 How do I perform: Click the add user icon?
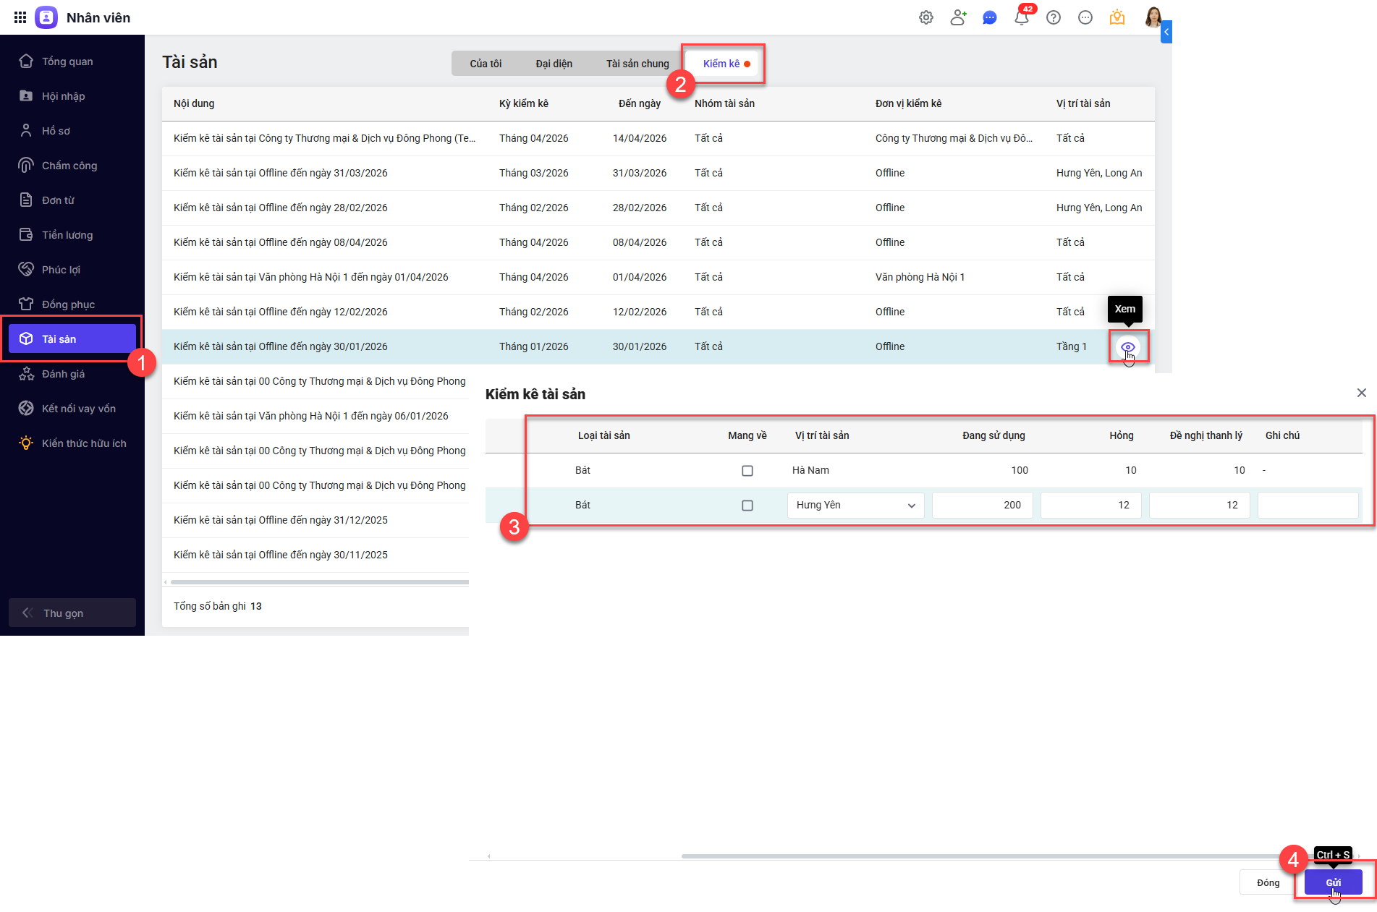(x=957, y=17)
